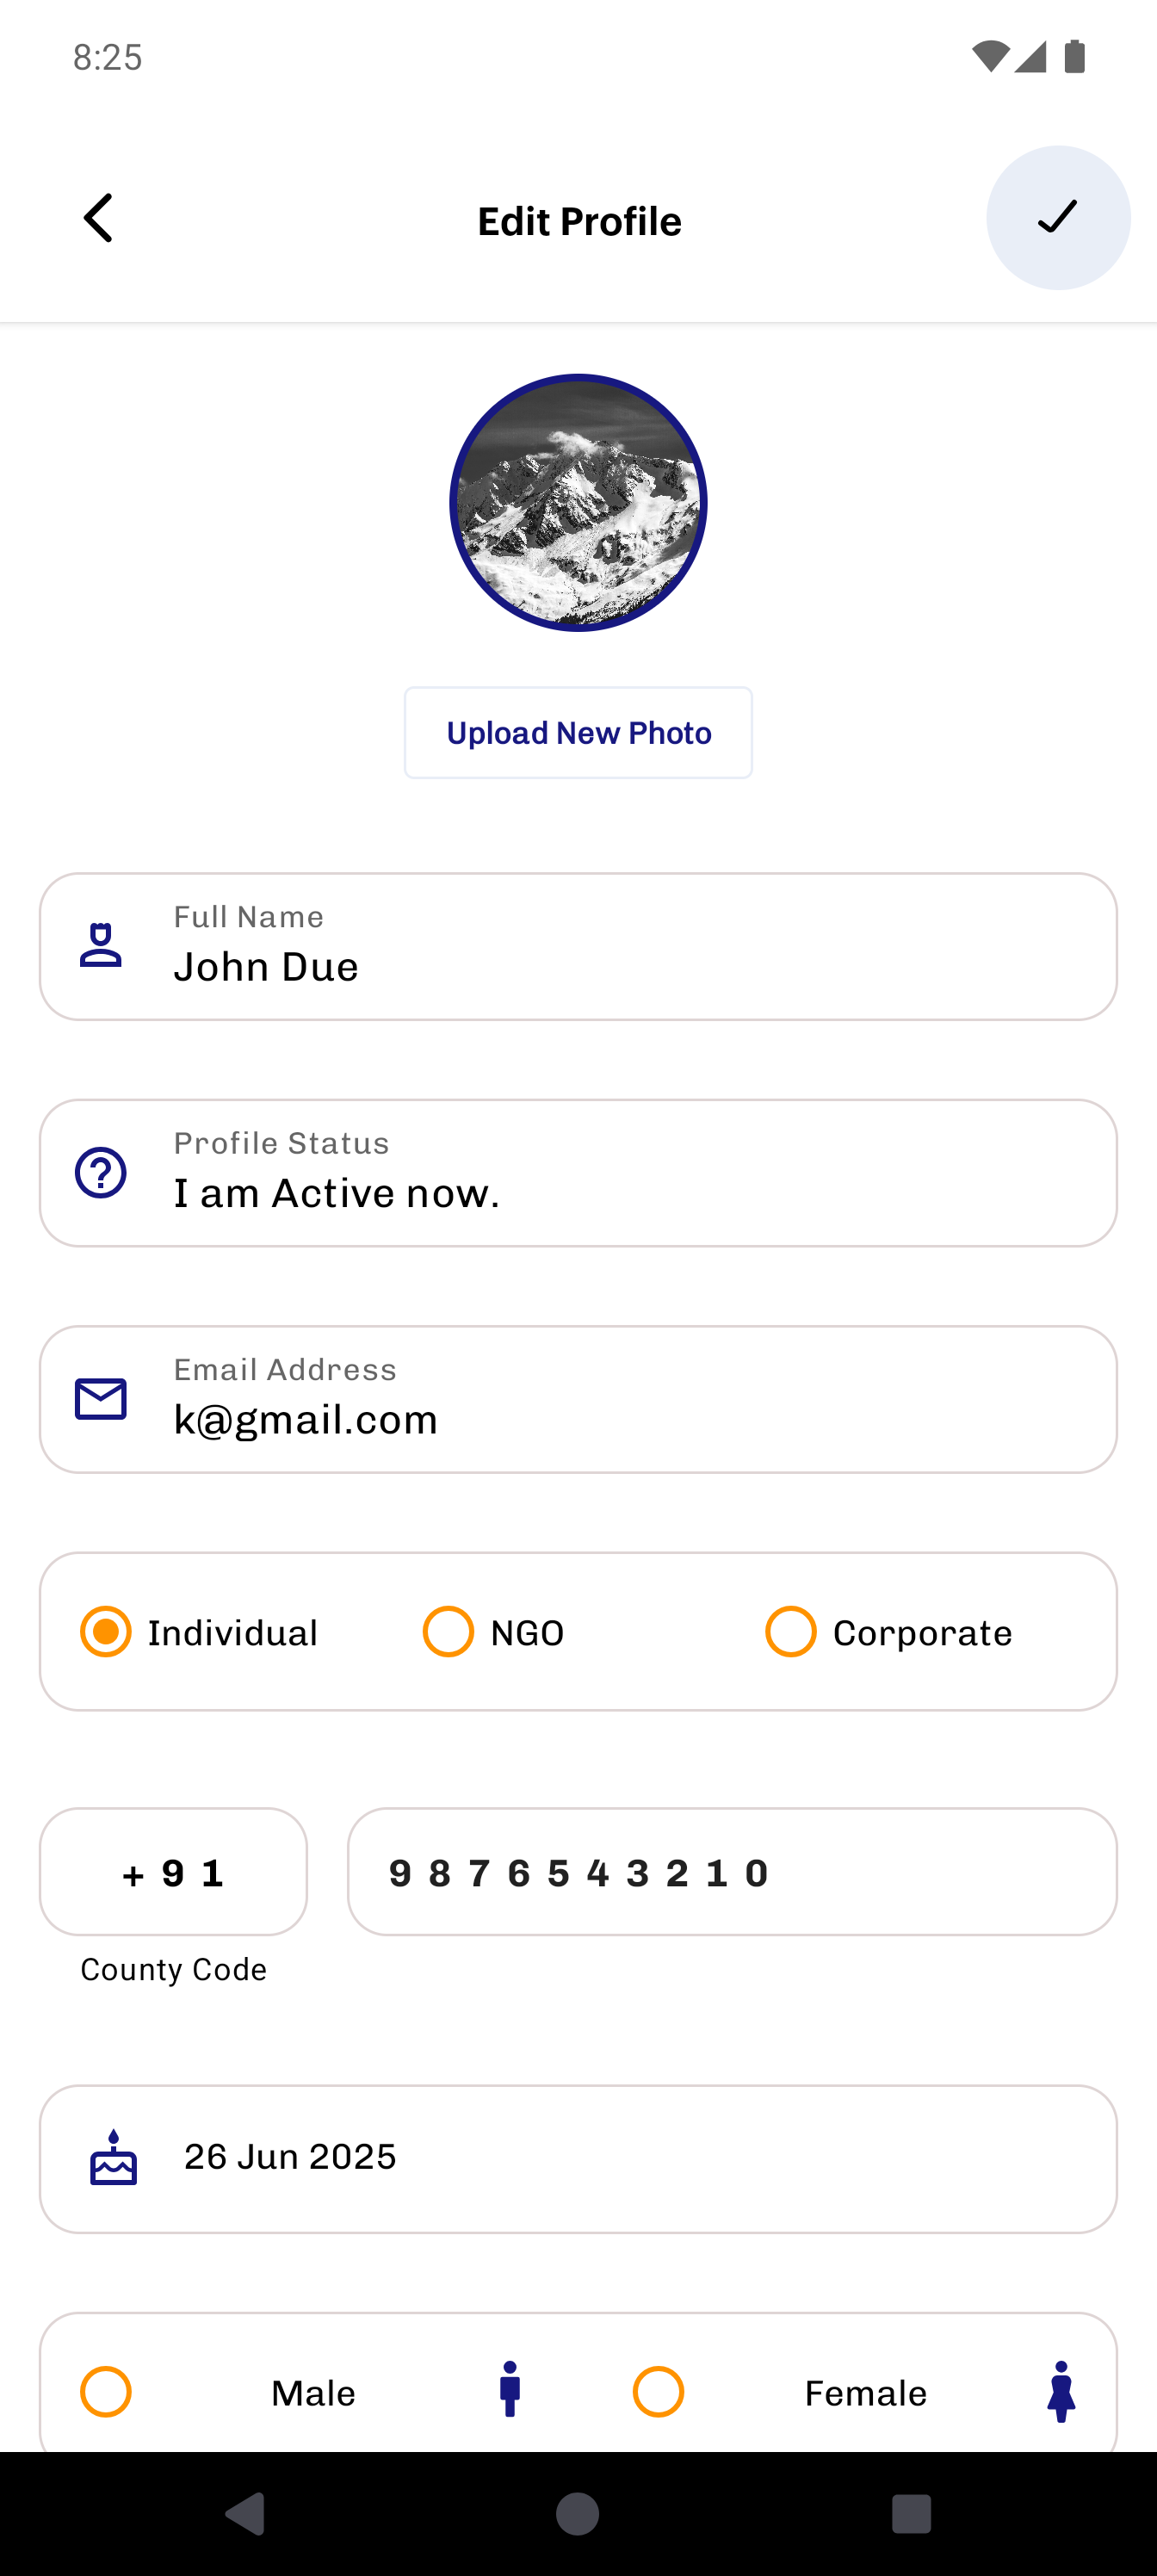
Task: Tap the Android home navigation button
Action: click(578, 2513)
